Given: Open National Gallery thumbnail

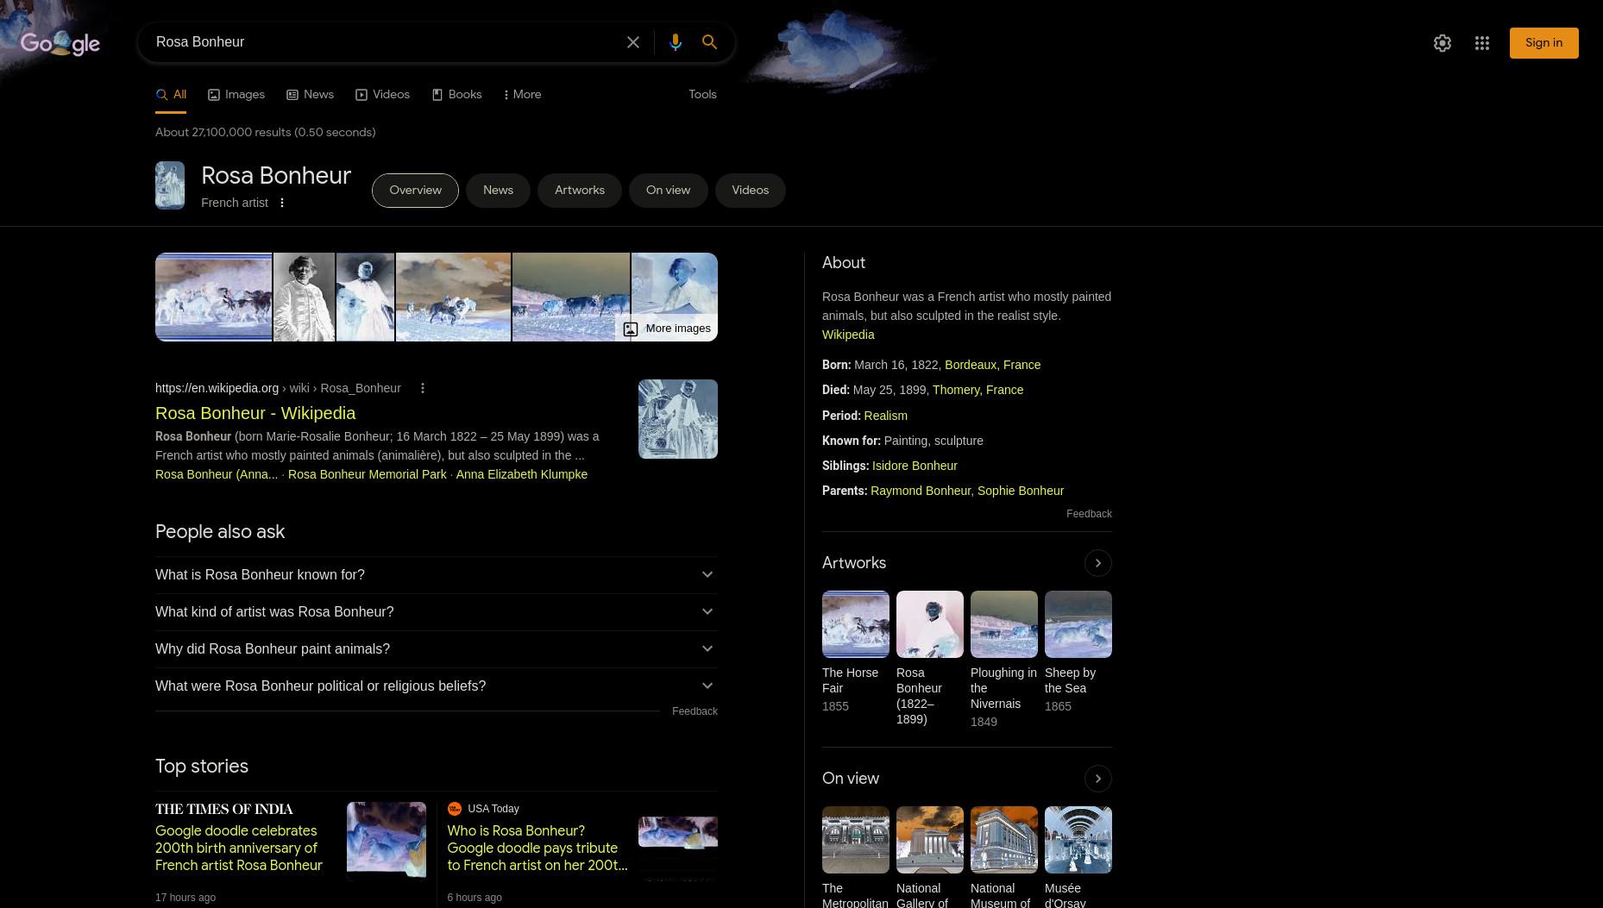Looking at the screenshot, I should click(930, 840).
